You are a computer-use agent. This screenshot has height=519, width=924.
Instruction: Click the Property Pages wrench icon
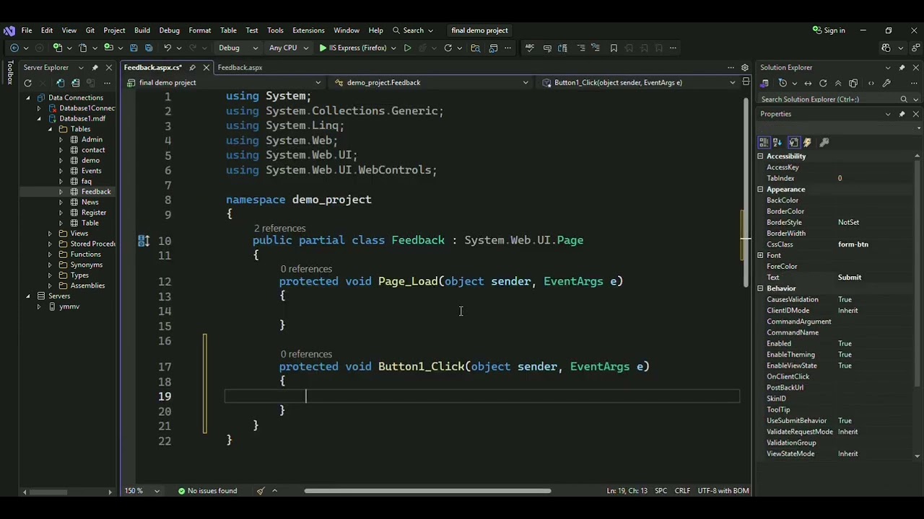coord(824,143)
